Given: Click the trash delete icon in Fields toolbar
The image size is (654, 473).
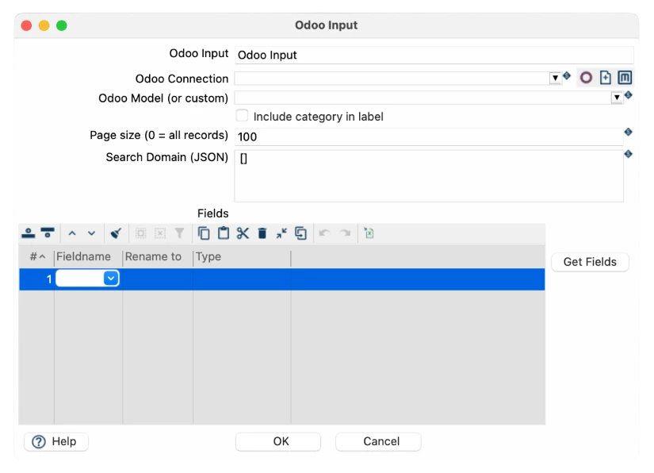Looking at the screenshot, I should click(x=262, y=233).
